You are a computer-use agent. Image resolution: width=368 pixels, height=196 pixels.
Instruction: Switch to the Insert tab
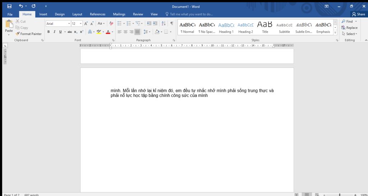coord(43,14)
